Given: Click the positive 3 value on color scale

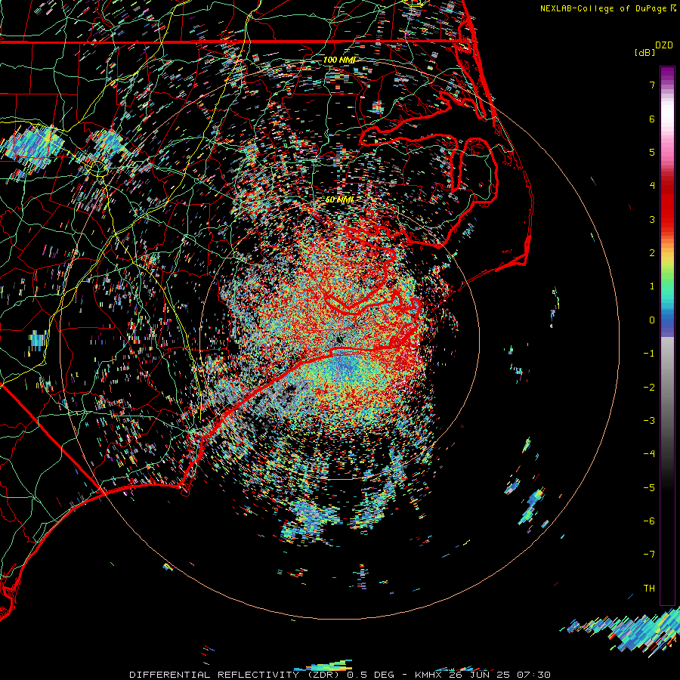Looking at the screenshot, I should pyautogui.click(x=652, y=219).
